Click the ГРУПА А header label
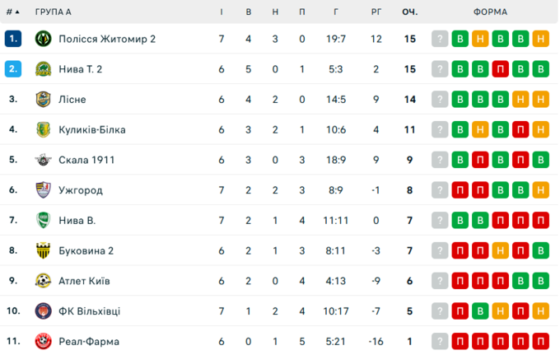 coord(54,12)
